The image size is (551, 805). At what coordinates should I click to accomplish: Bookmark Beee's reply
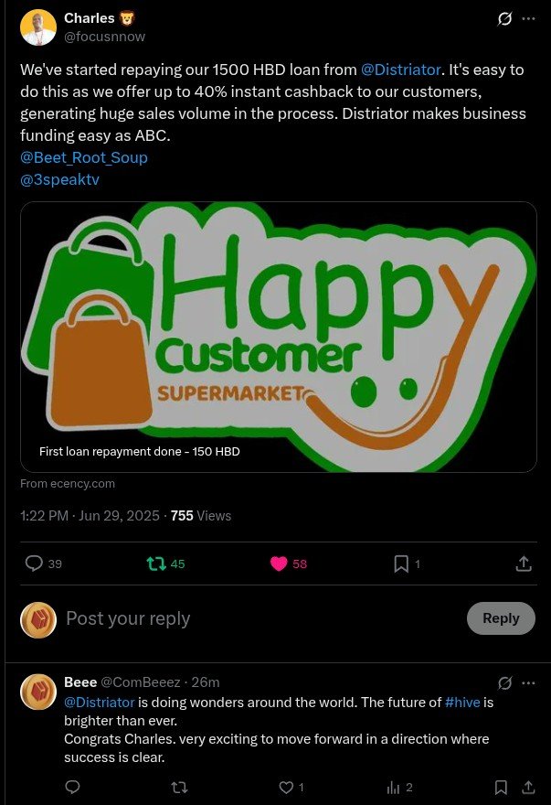click(501, 787)
